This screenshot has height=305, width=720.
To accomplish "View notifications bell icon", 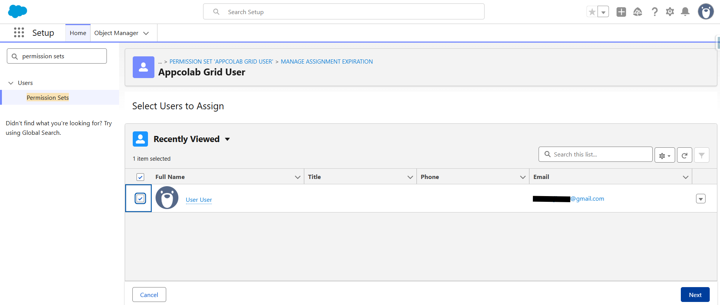I will point(685,12).
